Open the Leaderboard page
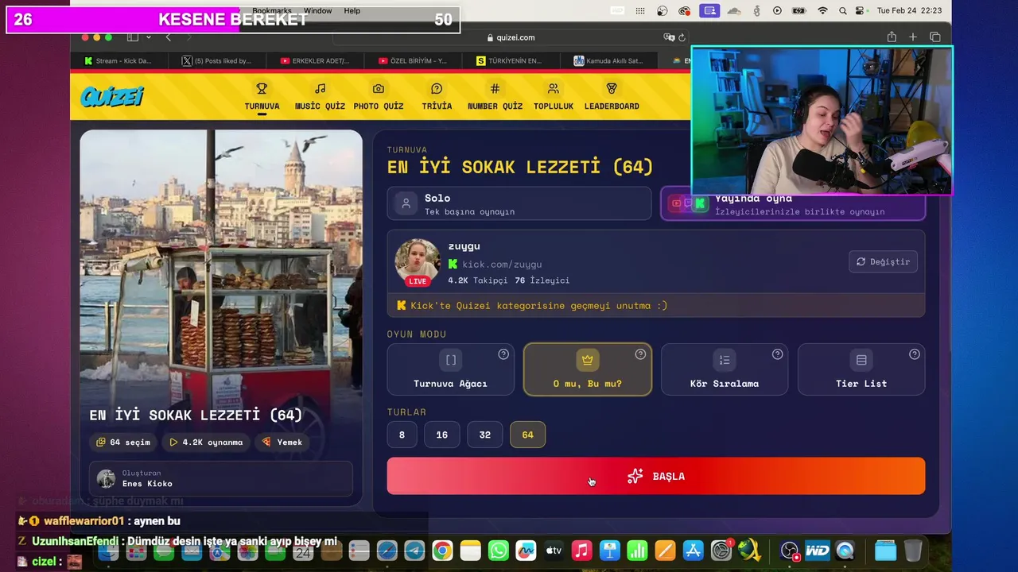The image size is (1018, 572). point(612,96)
